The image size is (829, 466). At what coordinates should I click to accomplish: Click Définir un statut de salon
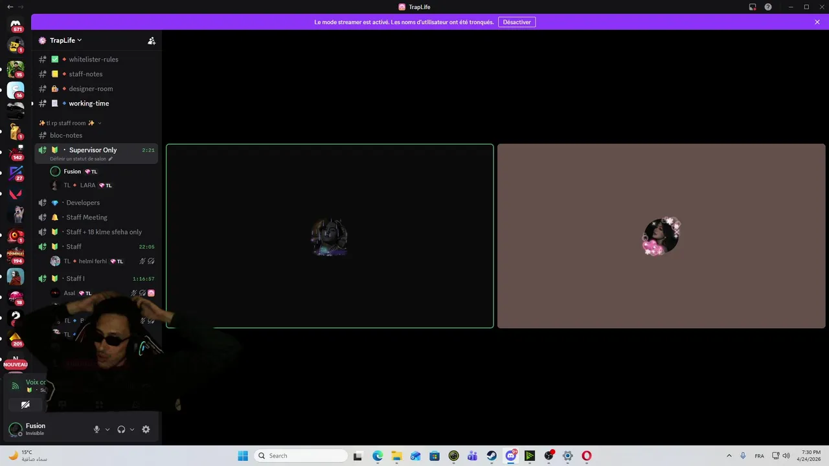point(78,159)
